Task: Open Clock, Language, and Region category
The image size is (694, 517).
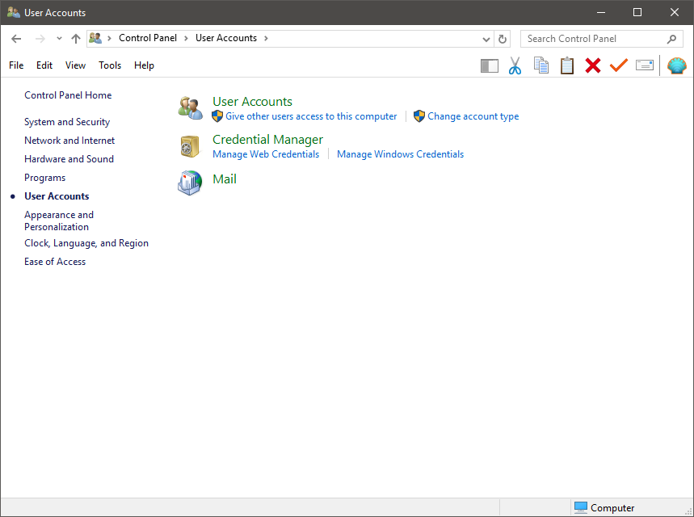Action: click(x=86, y=243)
